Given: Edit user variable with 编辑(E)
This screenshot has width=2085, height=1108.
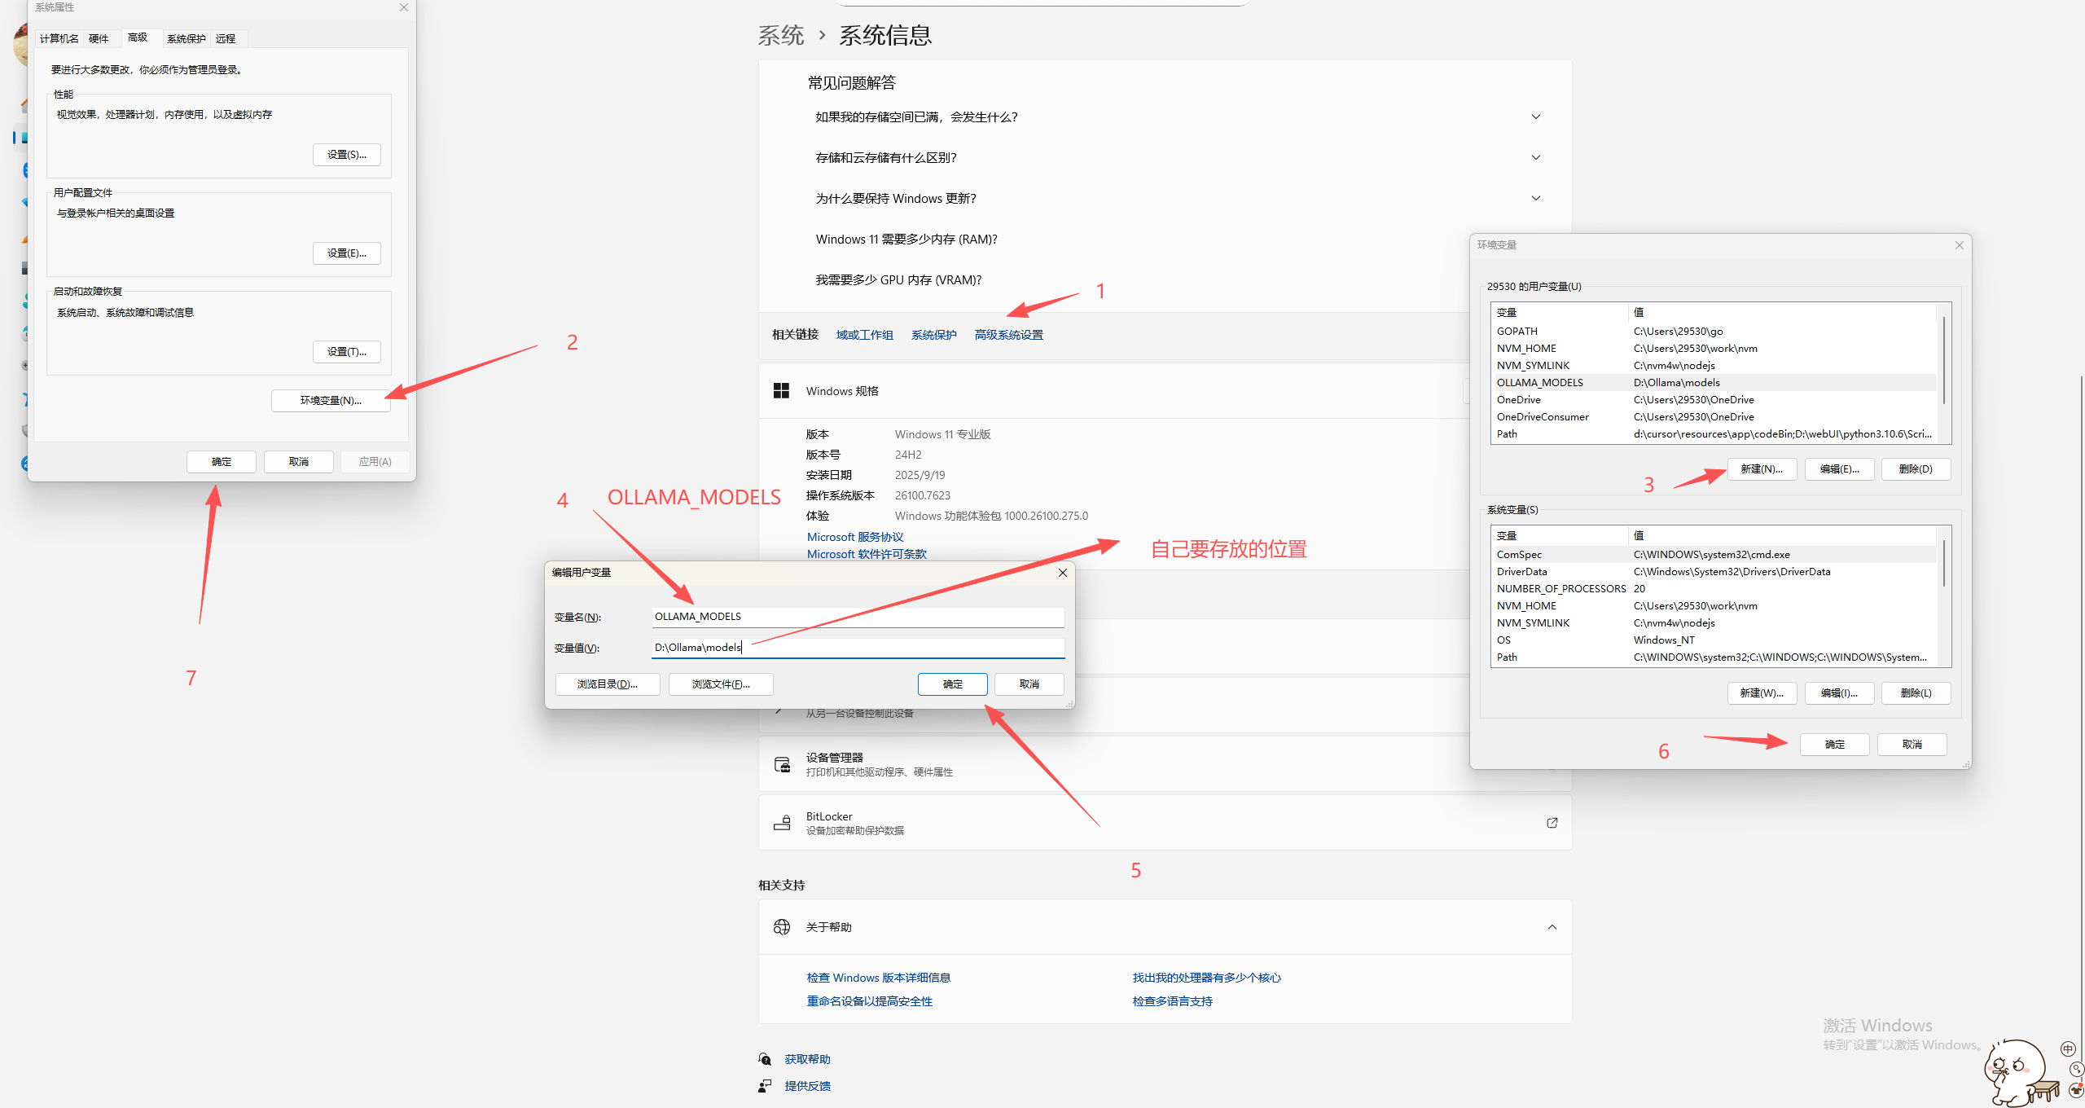Looking at the screenshot, I should pyautogui.click(x=1839, y=469).
